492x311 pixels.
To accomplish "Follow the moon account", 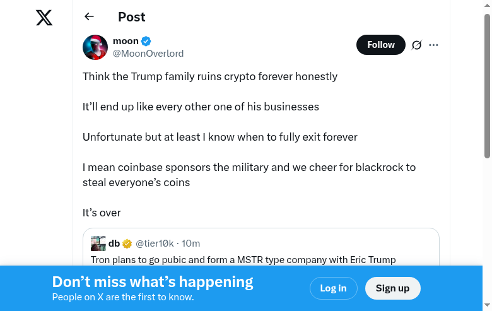I will [x=380, y=45].
